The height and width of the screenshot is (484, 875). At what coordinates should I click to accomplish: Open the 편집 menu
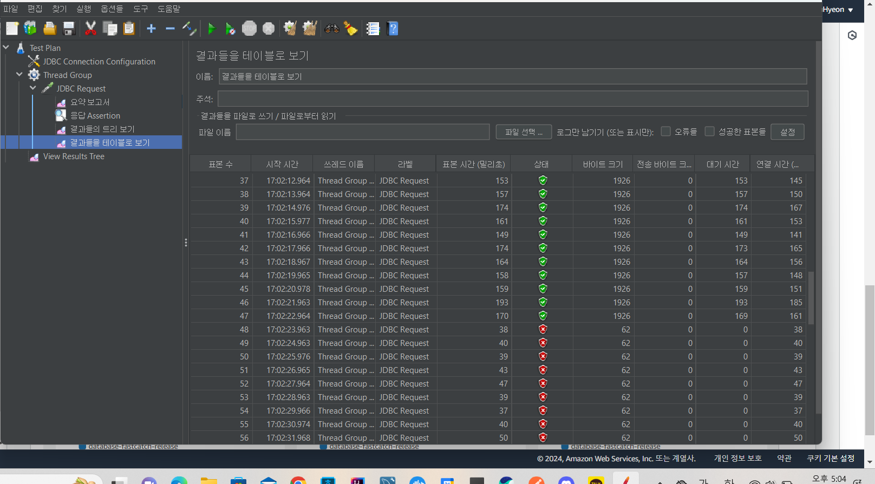click(x=35, y=9)
